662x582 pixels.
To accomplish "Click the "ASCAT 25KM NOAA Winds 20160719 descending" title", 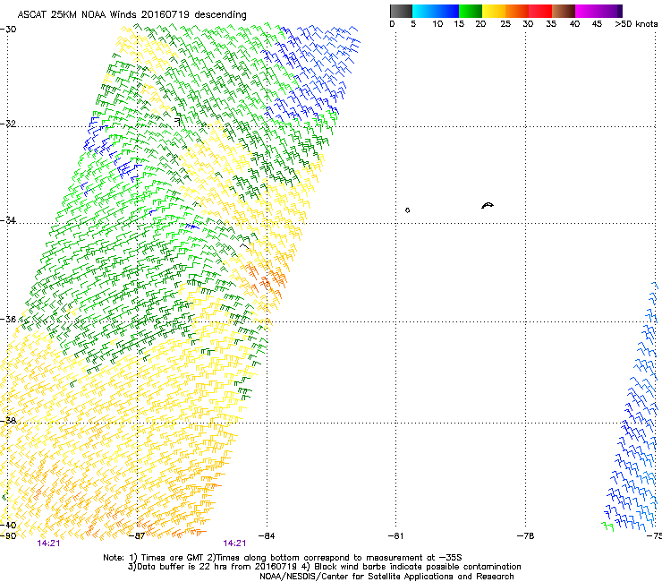I will [x=132, y=14].
